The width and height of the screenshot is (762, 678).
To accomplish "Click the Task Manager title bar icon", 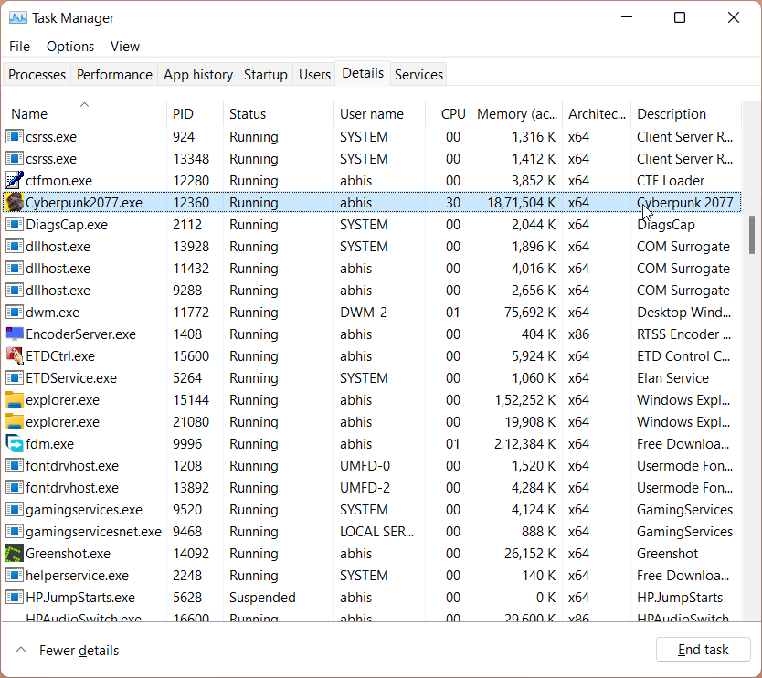I will (18, 18).
